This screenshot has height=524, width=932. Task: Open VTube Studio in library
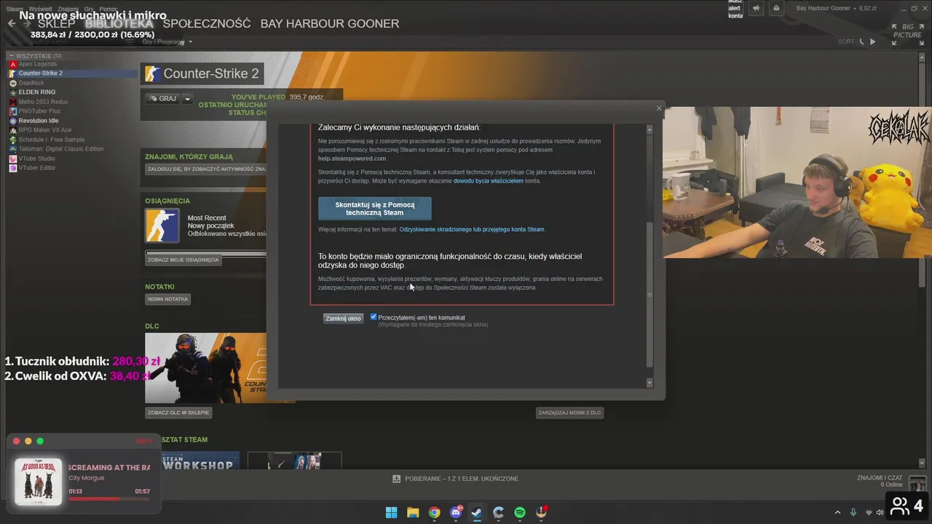[36, 159]
